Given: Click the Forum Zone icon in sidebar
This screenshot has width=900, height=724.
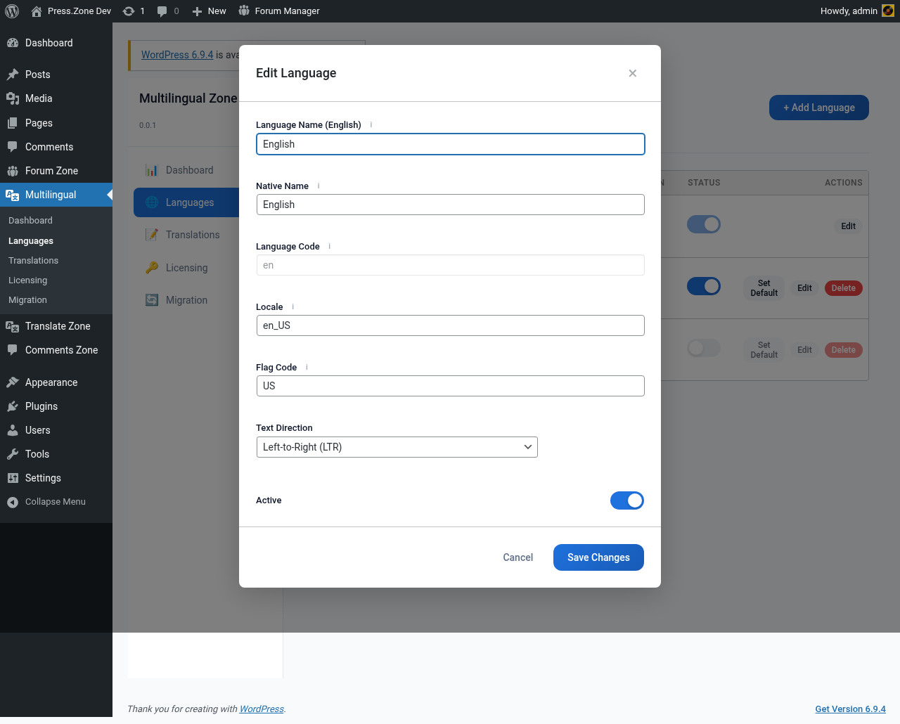Looking at the screenshot, I should [13, 171].
